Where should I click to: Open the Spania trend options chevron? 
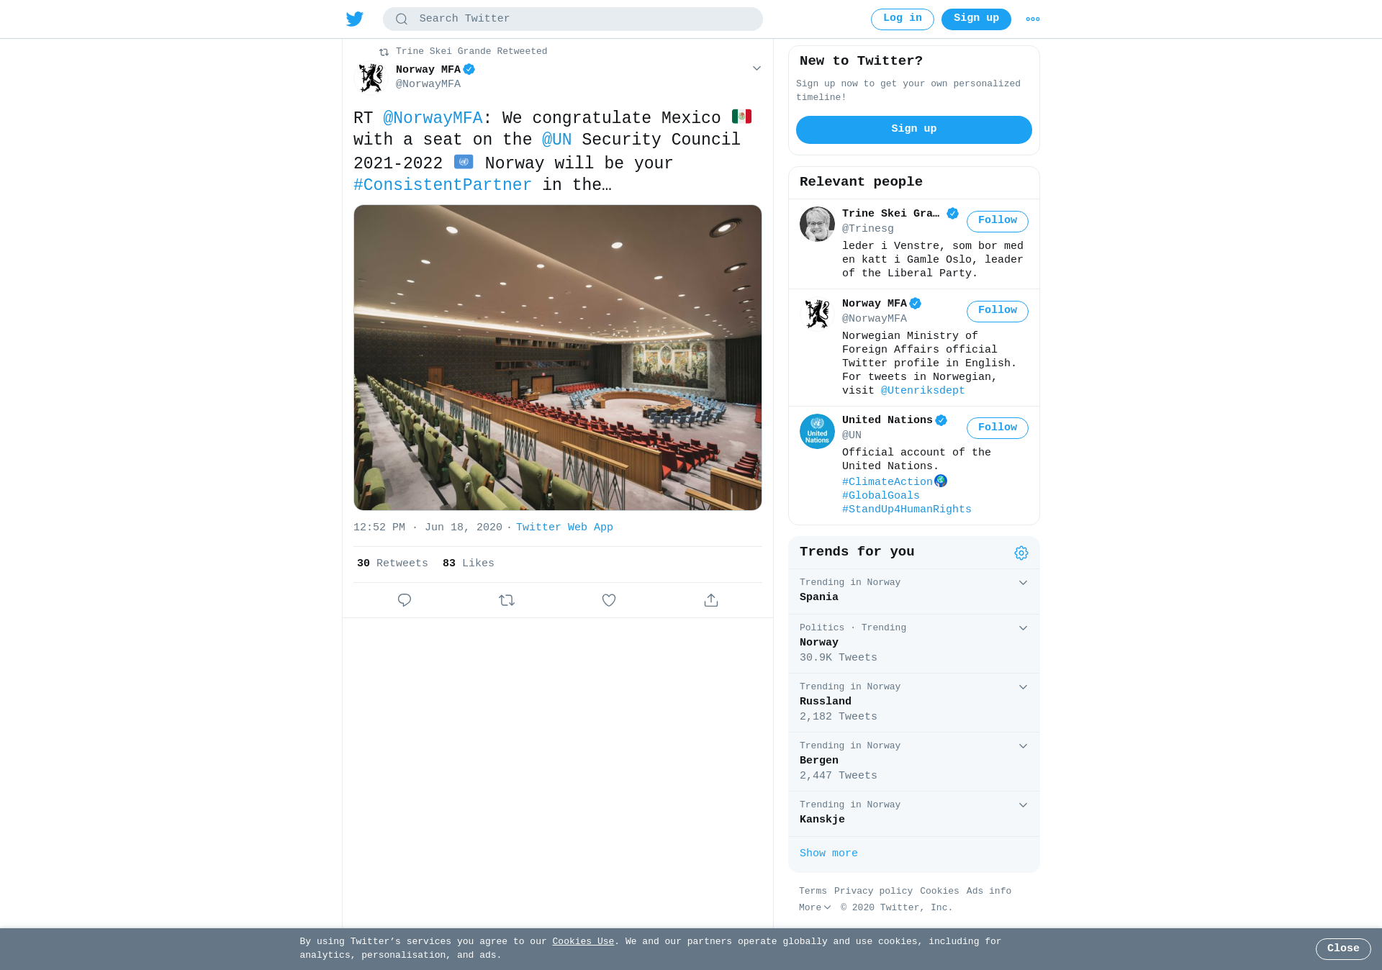(1023, 583)
